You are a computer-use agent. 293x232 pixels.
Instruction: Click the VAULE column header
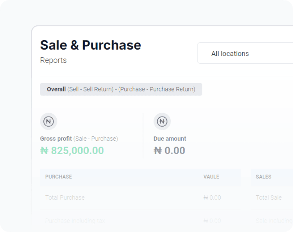click(211, 177)
